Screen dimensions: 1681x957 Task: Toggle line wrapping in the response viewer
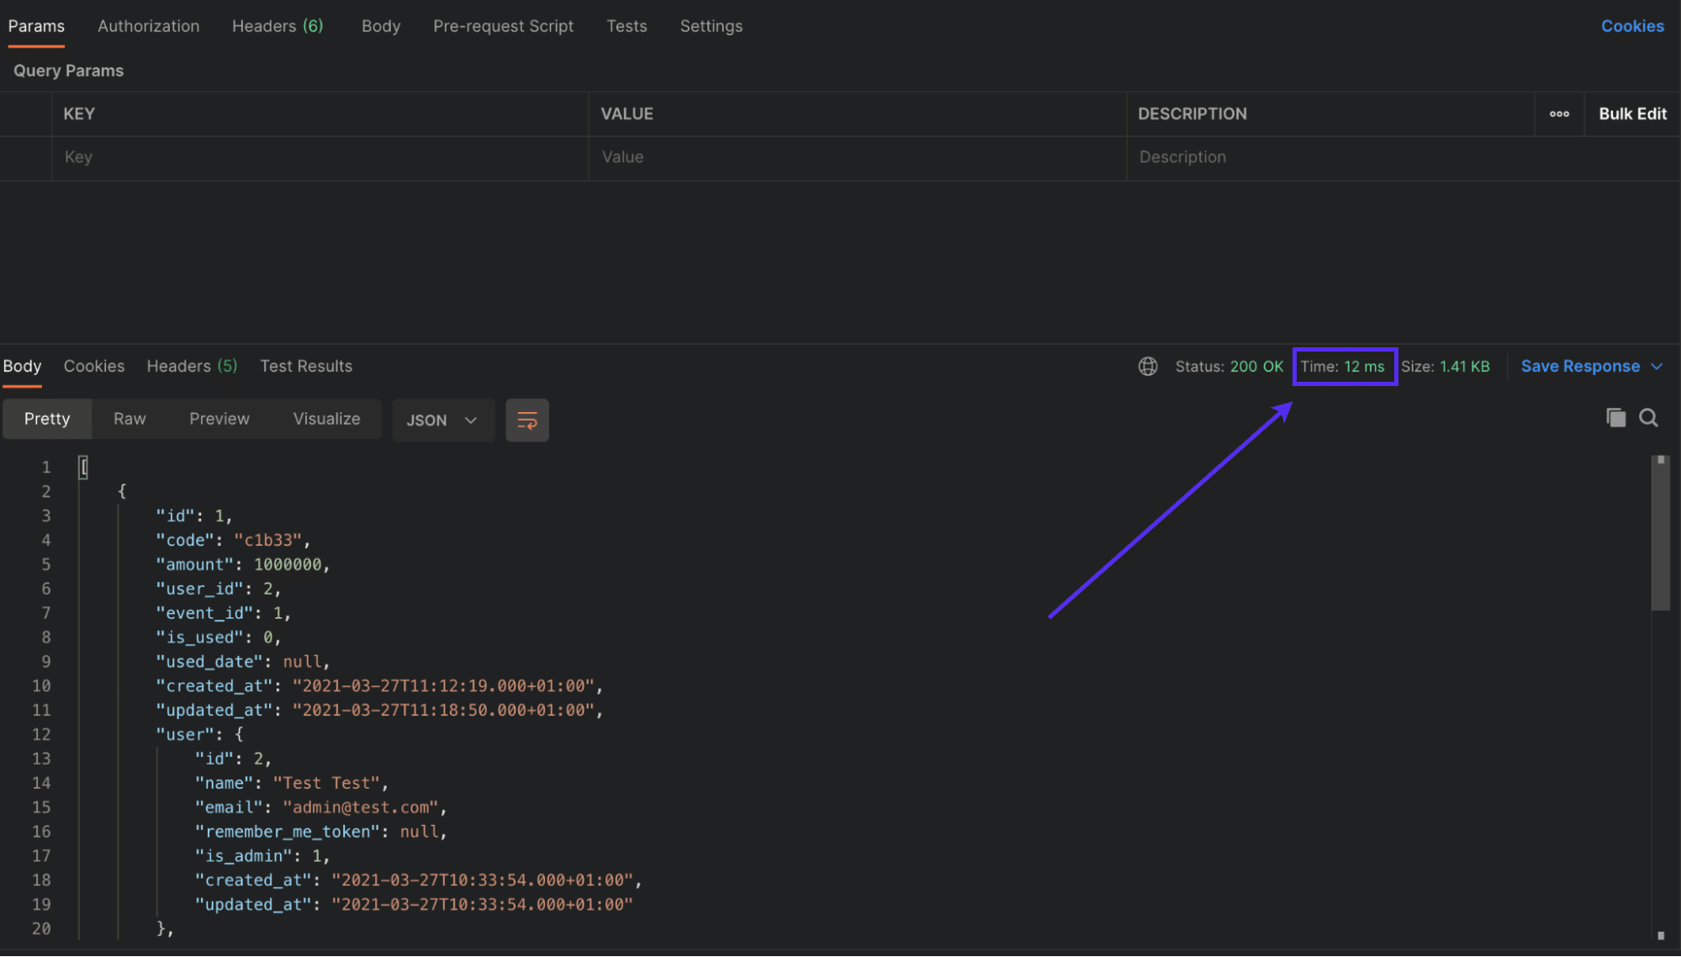click(x=527, y=420)
